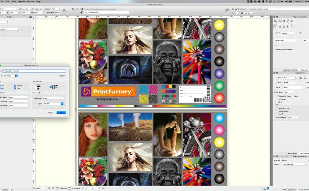Open the marks type dropdown below the name field
This screenshot has width=309, height=191.
click(x=9, y=76)
